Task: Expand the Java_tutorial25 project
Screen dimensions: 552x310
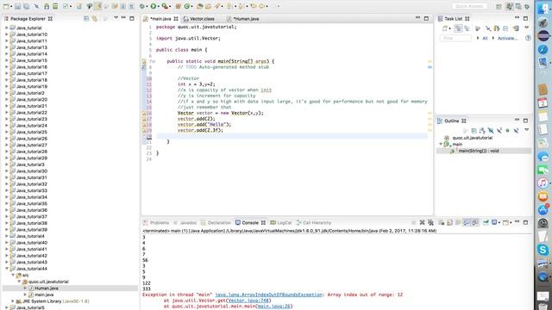Action: pyautogui.click(x=6, y=132)
